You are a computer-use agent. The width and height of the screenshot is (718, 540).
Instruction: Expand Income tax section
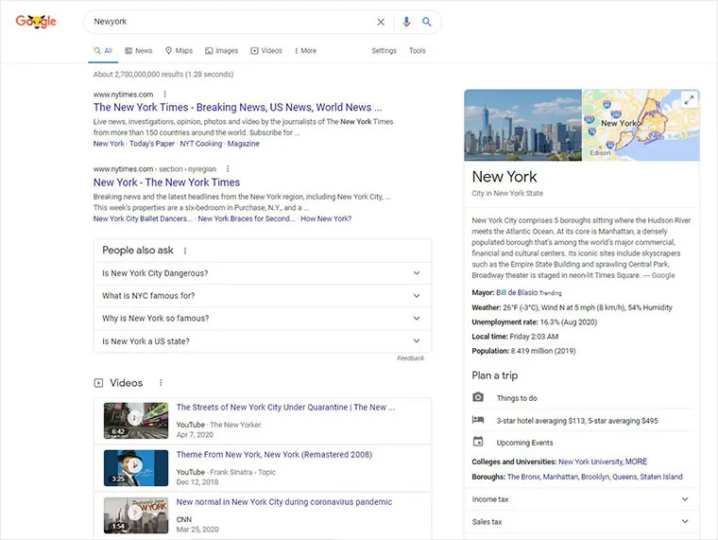(x=582, y=499)
